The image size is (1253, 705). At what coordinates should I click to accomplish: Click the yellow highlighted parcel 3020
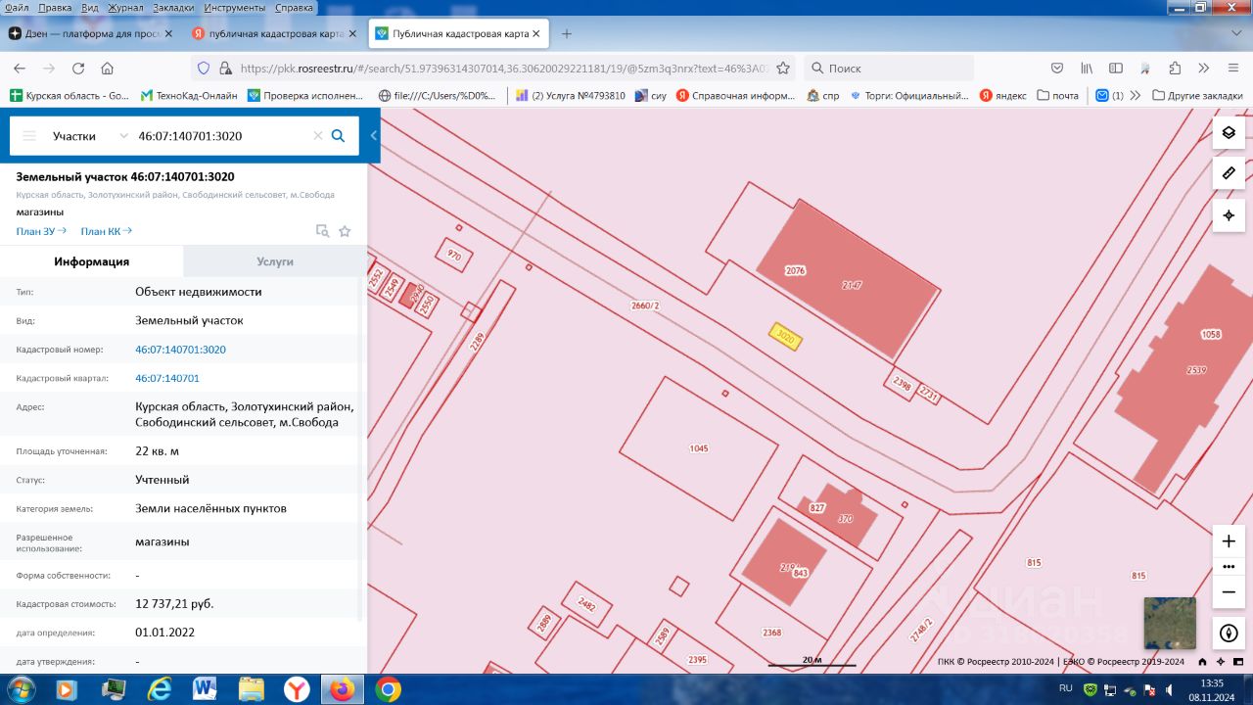click(786, 336)
